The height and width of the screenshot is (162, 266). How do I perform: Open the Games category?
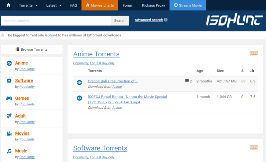(22, 98)
